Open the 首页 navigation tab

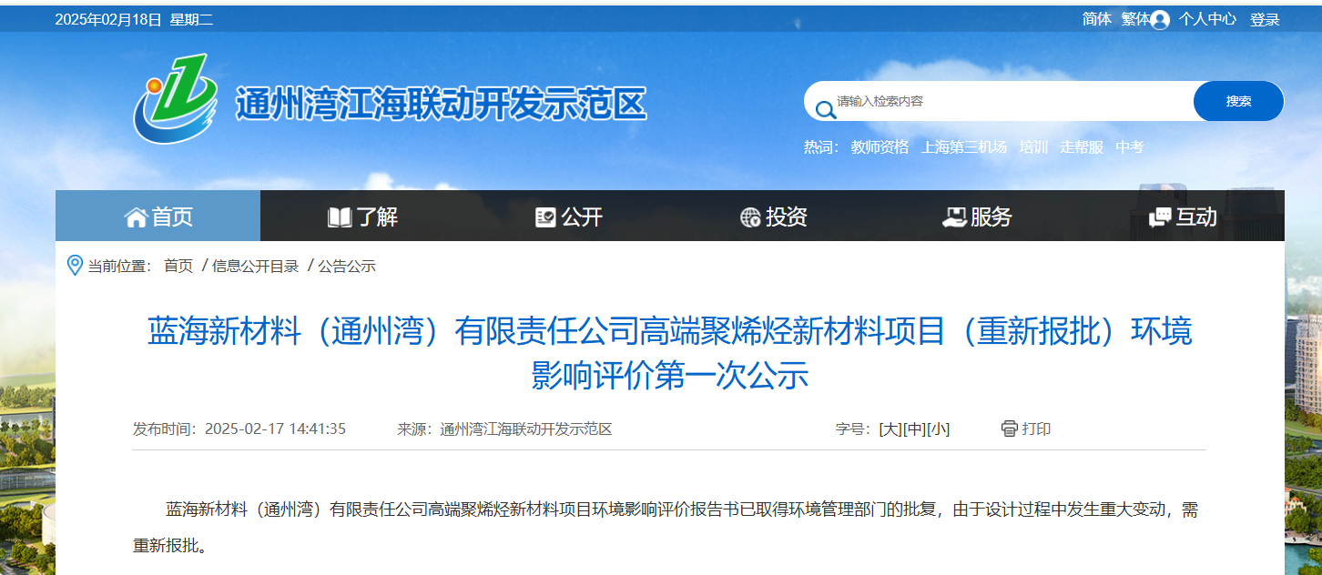(x=158, y=216)
